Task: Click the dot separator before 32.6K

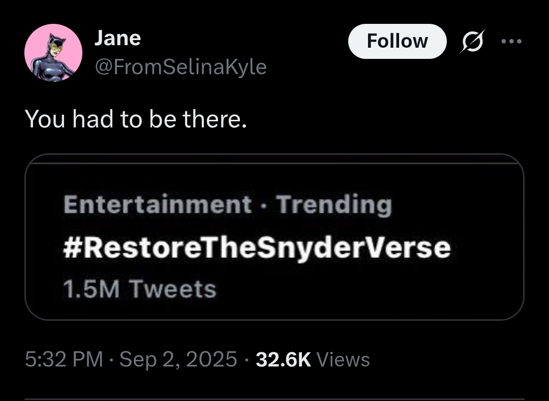Action: [x=247, y=359]
